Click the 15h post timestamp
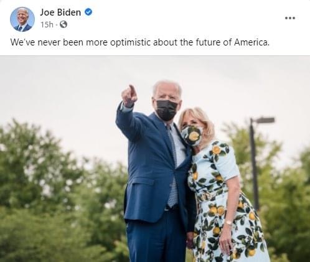 (47, 25)
